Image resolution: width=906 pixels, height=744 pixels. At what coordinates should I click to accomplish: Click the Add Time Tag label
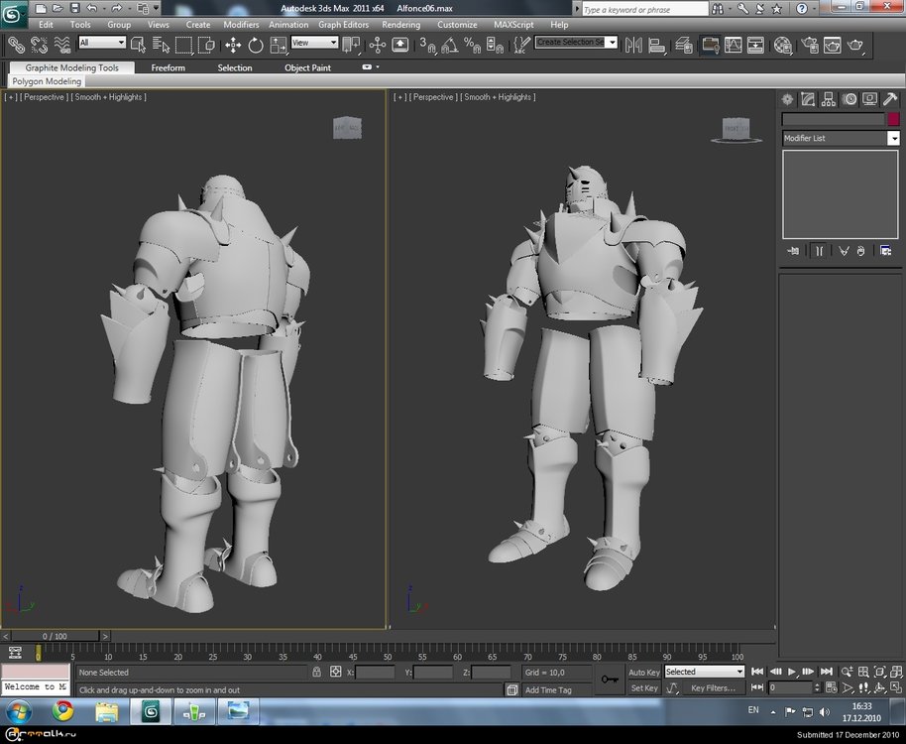[x=548, y=689]
